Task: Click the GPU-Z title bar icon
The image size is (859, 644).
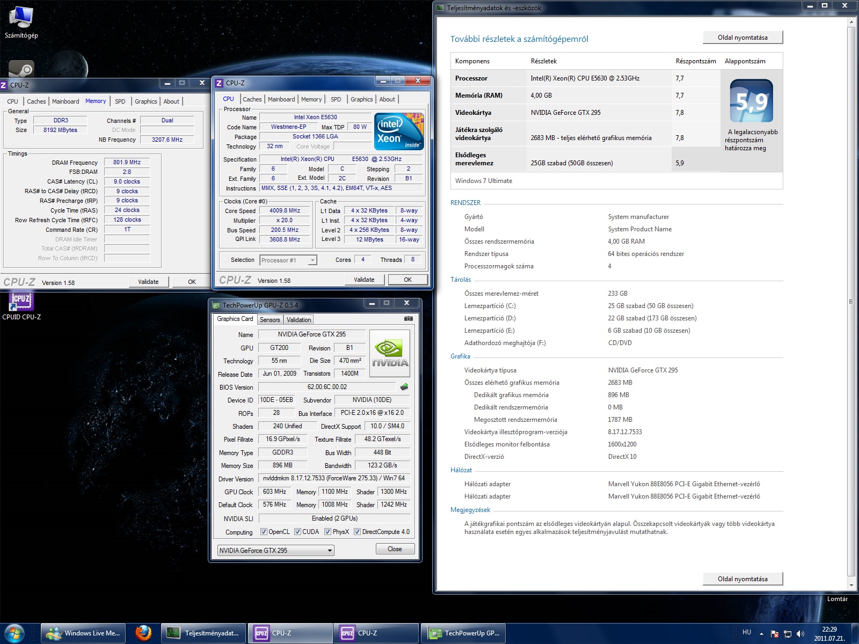Action: pyautogui.click(x=216, y=305)
